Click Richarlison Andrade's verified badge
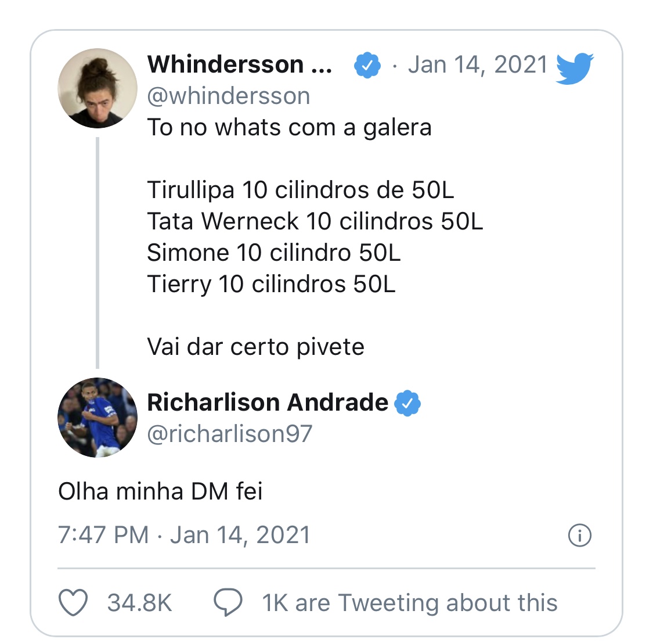This screenshot has height=643, width=653. pos(407,403)
